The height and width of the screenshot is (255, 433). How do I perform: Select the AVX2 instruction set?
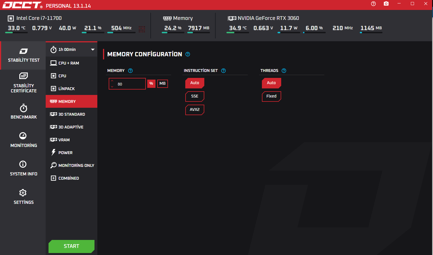[x=195, y=110]
